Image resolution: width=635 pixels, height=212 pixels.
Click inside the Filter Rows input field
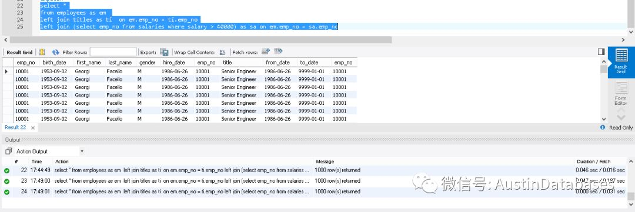[x=113, y=52]
